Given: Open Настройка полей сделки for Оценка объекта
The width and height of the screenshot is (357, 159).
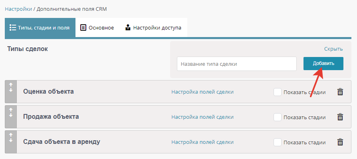Looking at the screenshot, I should [202, 92].
